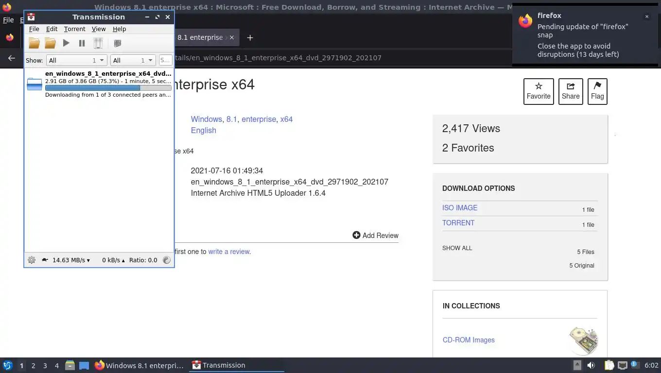This screenshot has height=373, width=661.
Task: Open Transmission options via the gear icon
Action: point(32,260)
